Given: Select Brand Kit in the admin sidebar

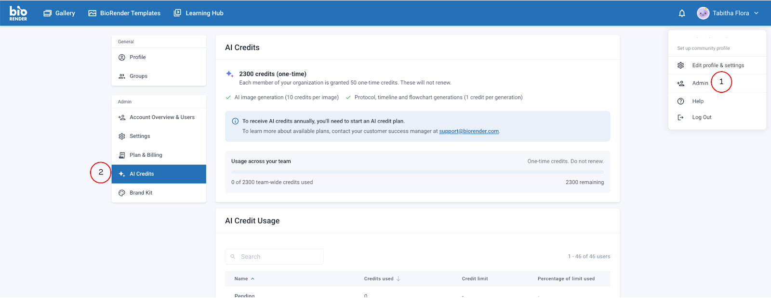Looking at the screenshot, I should pyautogui.click(x=141, y=193).
